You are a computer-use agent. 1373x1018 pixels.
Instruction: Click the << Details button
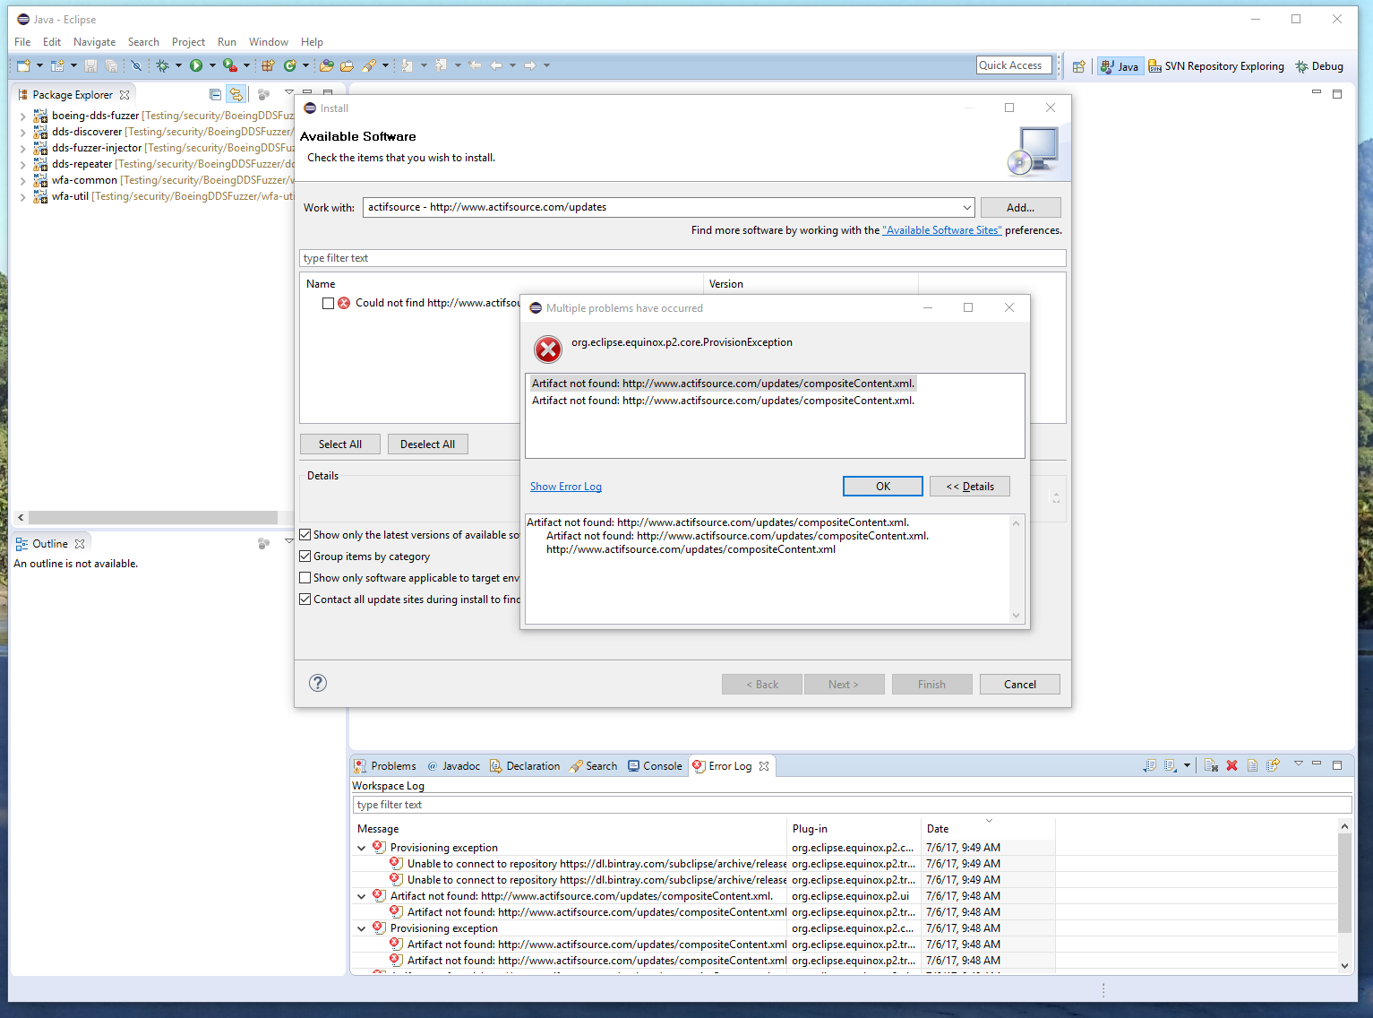coord(970,486)
